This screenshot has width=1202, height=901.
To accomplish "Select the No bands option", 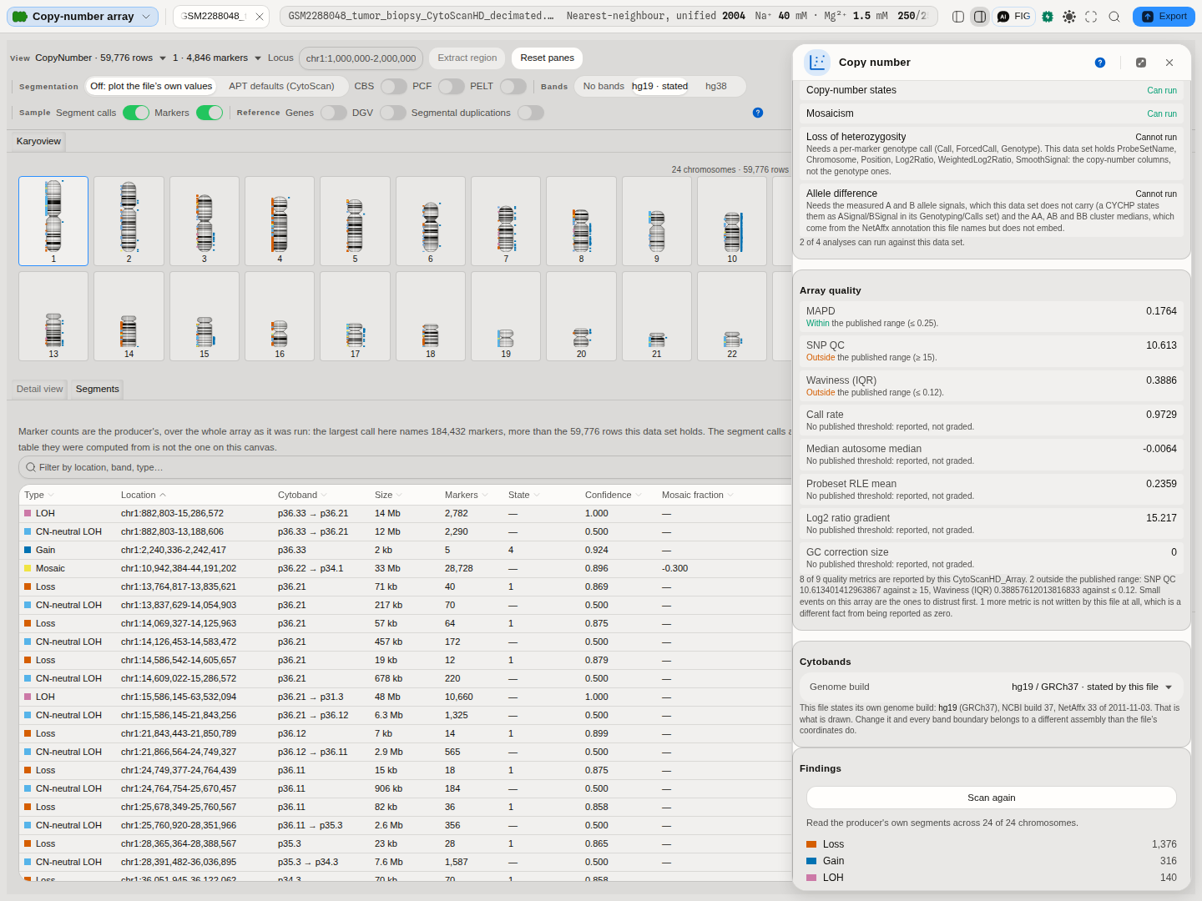I will [604, 86].
